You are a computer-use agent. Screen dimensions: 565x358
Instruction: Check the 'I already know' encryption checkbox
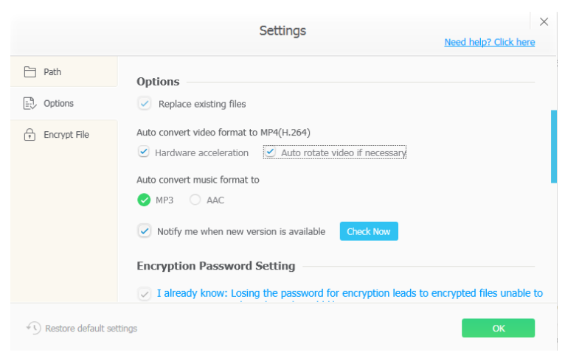(x=145, y=294)
